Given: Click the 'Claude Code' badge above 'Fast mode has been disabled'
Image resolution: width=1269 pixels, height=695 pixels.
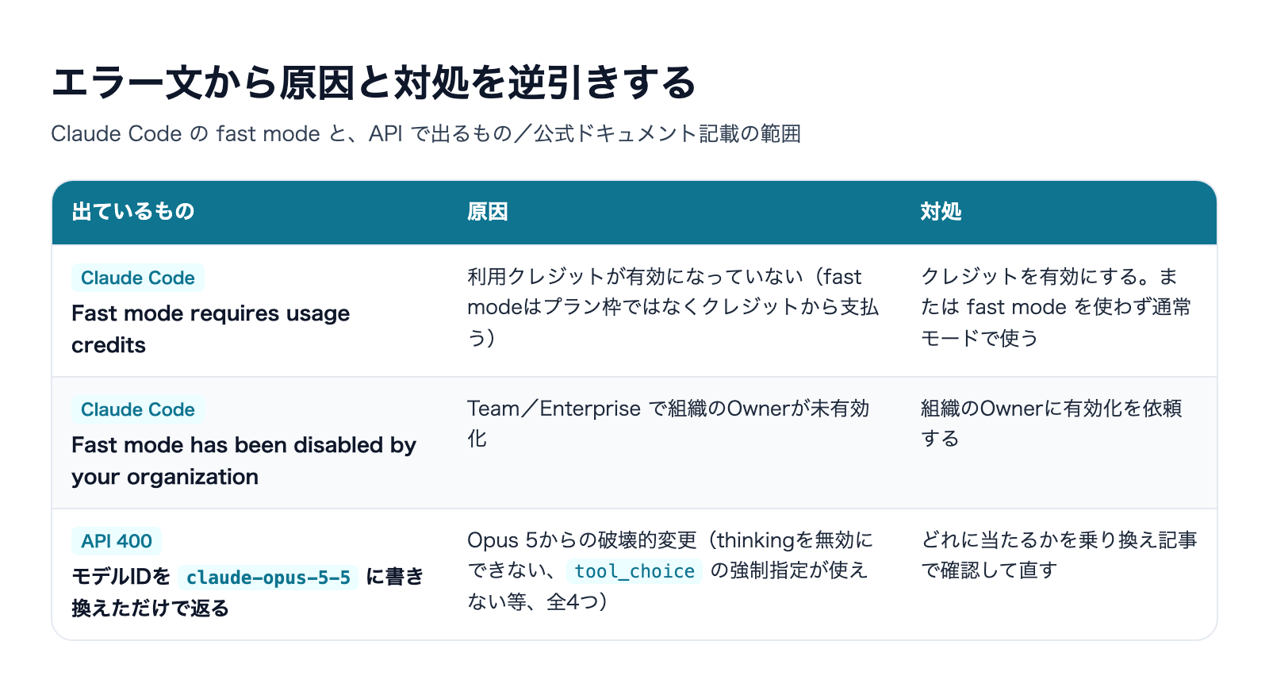Looking at the screenshot, I should click(138, 409).
